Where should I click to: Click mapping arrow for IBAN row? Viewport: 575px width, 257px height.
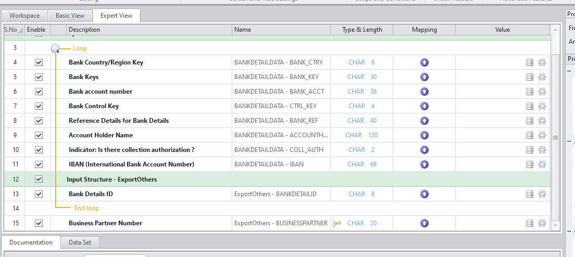(x=424, y=164)
